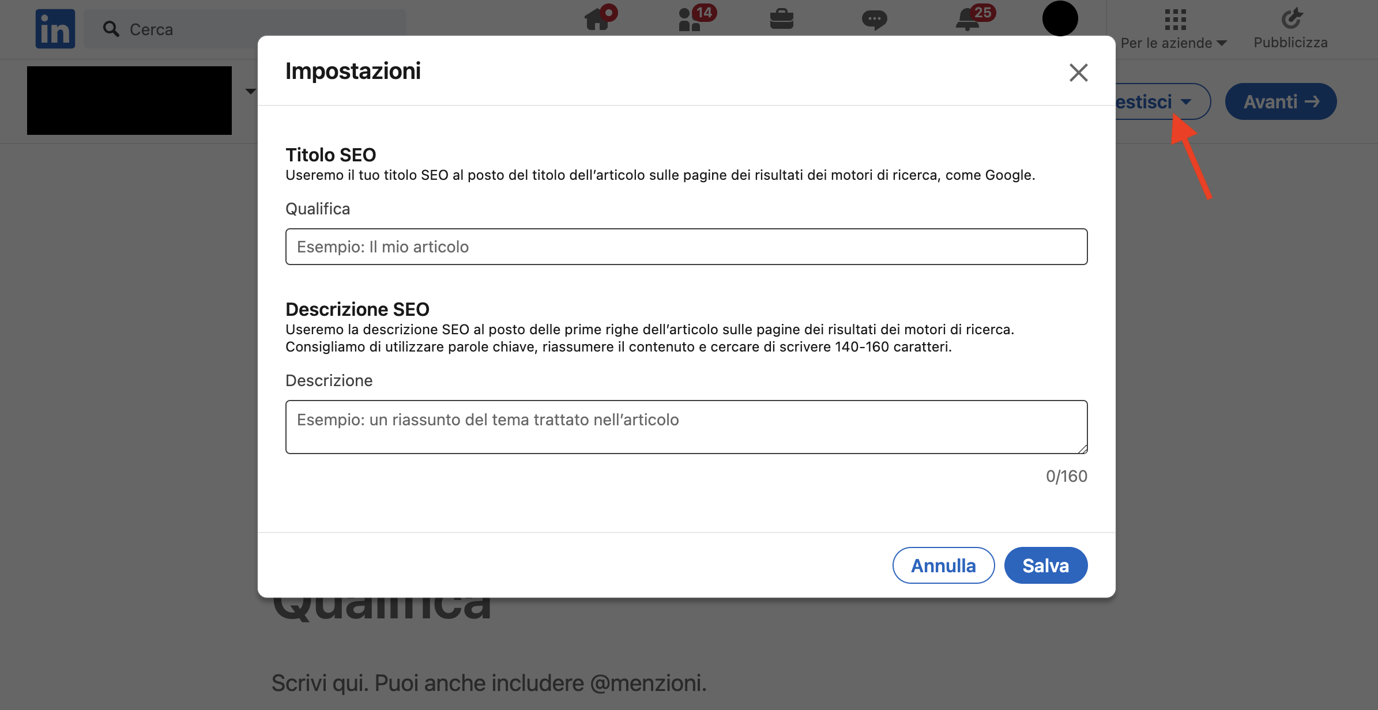1378x710 pixels.
Task: Expand the author selector dropdown arrow
Action: (250, 91)
